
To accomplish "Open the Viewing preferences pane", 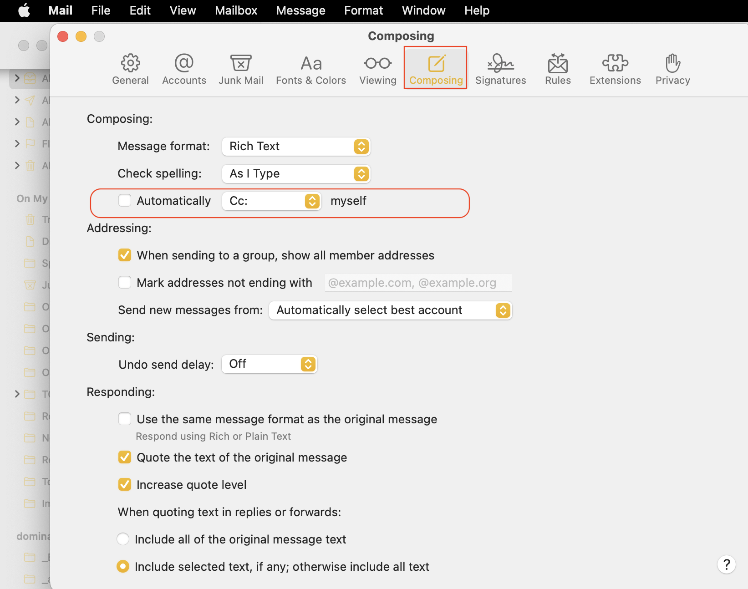I will [x=378, y=69].
